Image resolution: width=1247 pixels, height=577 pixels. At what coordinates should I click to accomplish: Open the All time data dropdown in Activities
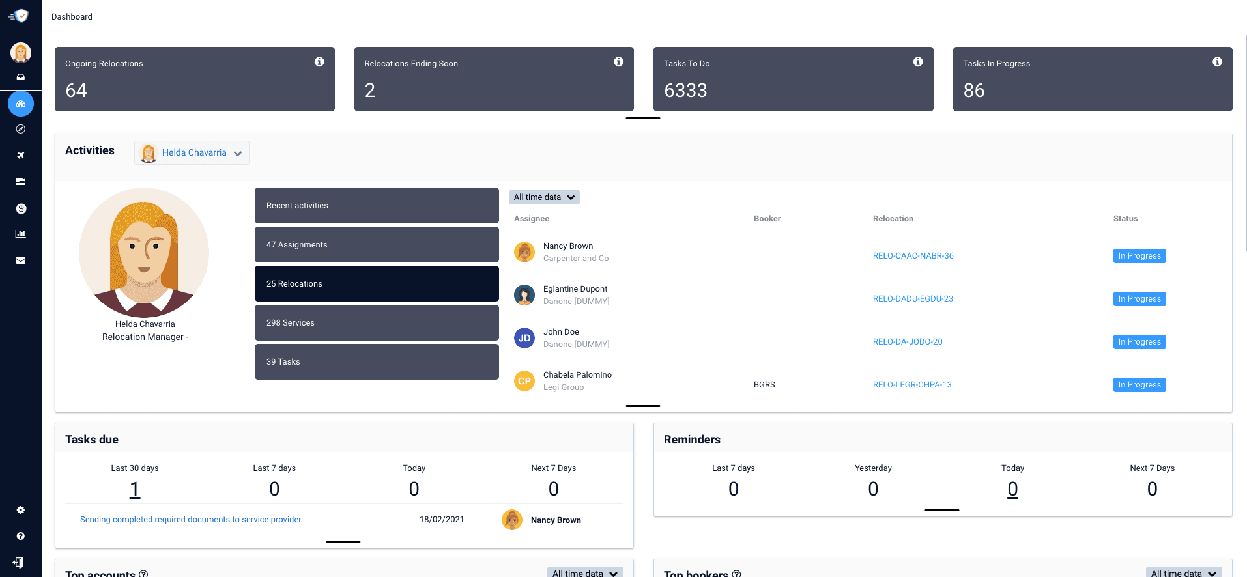click(x=544, y=197)
